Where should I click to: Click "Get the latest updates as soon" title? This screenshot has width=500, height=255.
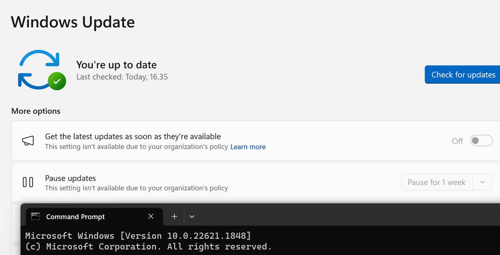133,136
